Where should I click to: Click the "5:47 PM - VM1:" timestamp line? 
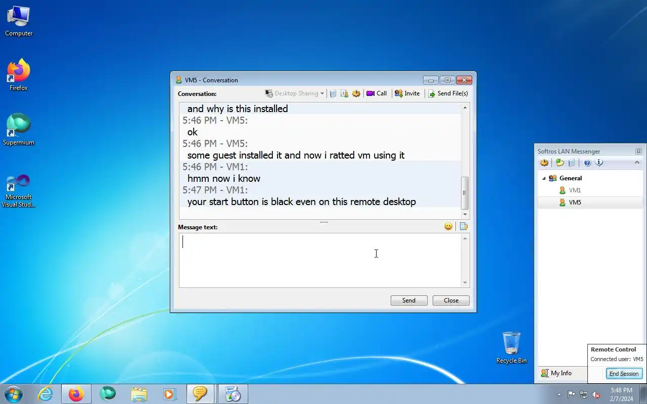[215, 190]
